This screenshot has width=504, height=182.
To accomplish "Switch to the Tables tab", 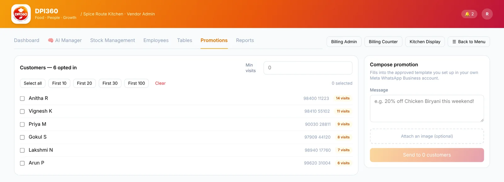I will click(x=185, y=40).
